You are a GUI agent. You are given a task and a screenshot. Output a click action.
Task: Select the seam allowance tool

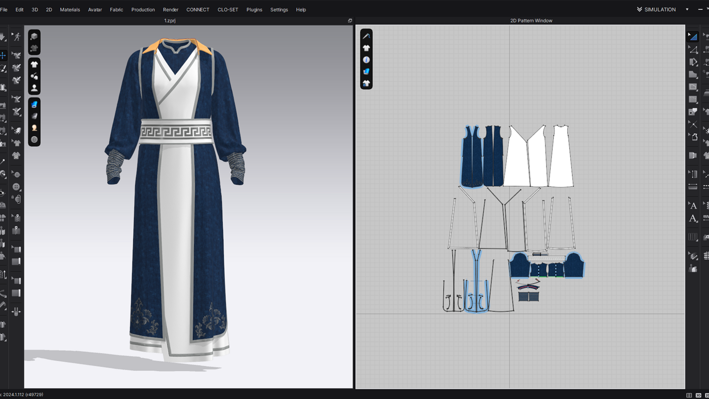click(x=693, y=156)
